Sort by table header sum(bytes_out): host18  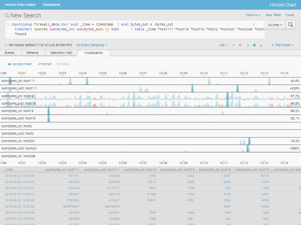pos(177,169)
